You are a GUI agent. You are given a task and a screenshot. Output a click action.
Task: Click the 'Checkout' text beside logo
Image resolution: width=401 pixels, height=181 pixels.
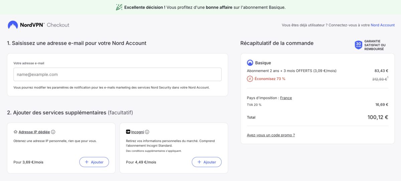(58, 25)
